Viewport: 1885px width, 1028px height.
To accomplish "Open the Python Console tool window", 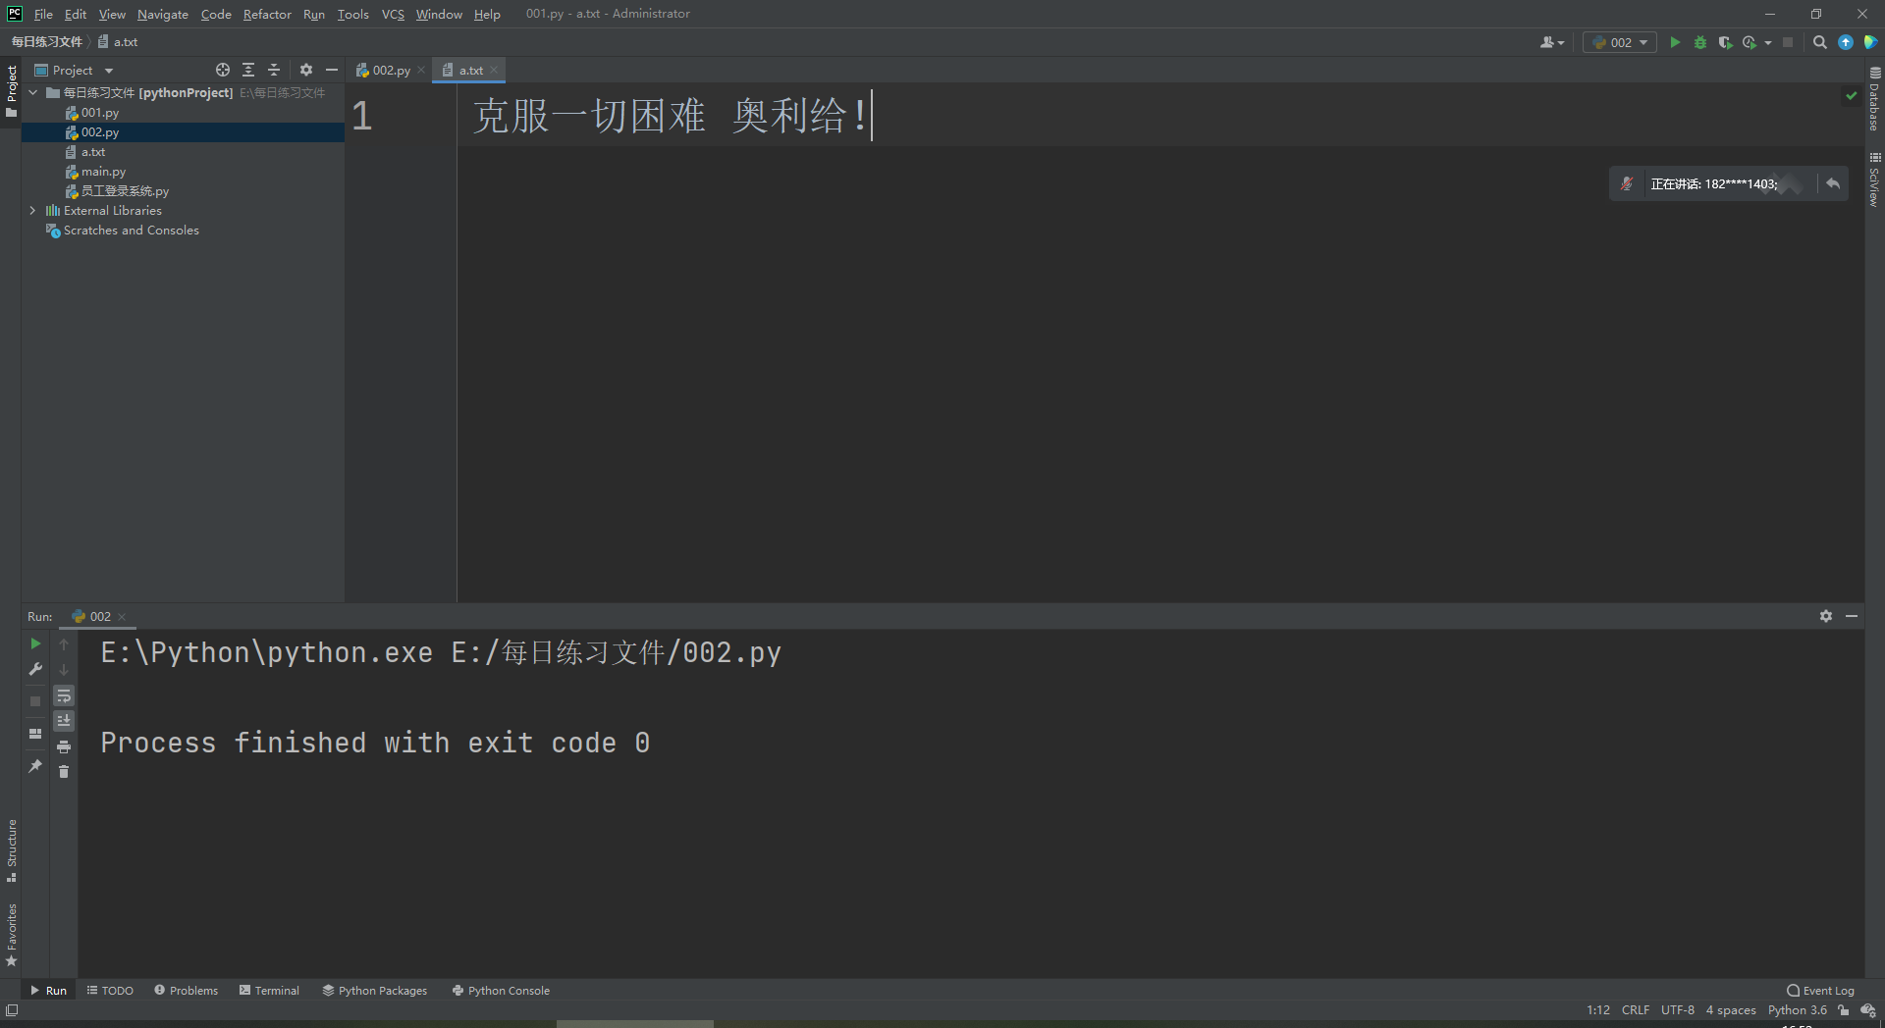I will (501, 991).
